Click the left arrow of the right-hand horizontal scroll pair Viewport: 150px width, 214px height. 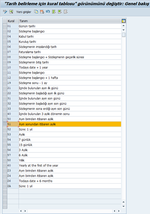pos(115,211)
